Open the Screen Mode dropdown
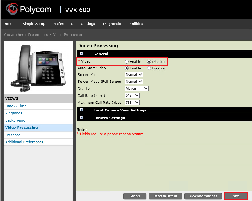The height and width of the screenshot is (201, 252). point(134,74)
